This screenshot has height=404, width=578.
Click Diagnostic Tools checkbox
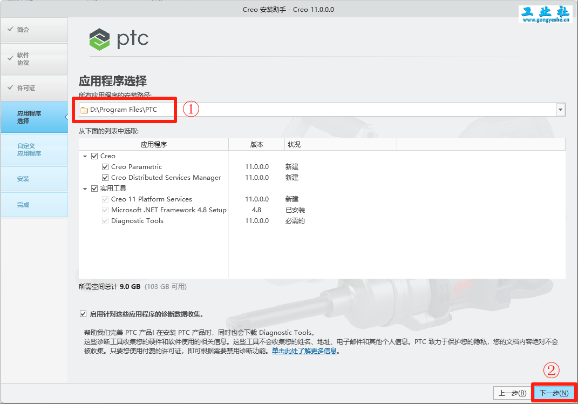pyautogui.click(x=105, y=220)
